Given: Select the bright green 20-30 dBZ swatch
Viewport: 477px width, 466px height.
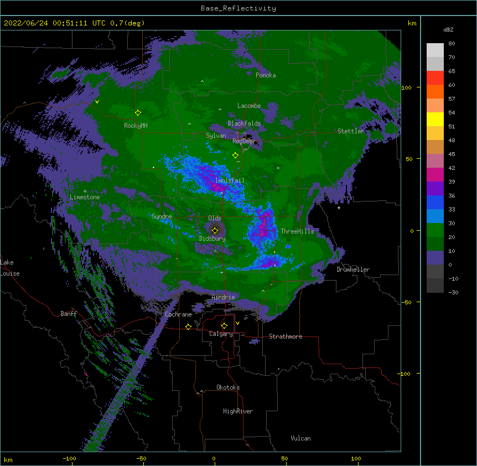Looking at the screenshot, I should (x=435, y=230).
